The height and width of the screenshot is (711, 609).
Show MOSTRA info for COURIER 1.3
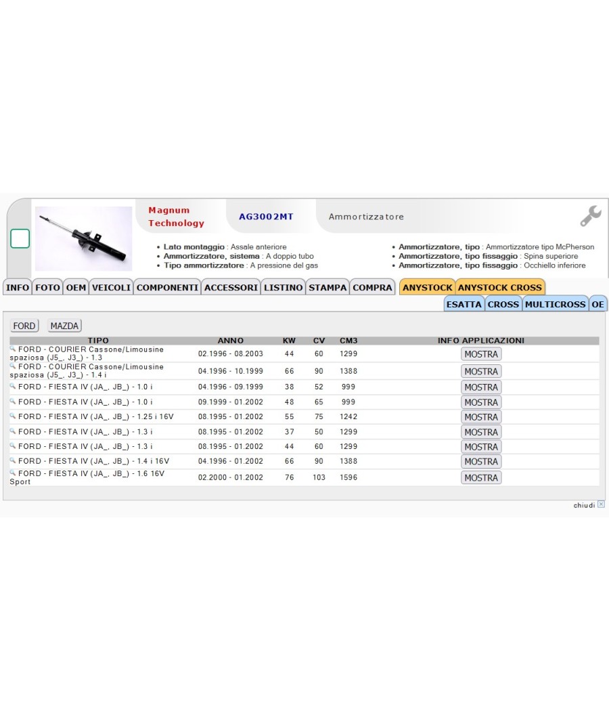click(481, 354)
